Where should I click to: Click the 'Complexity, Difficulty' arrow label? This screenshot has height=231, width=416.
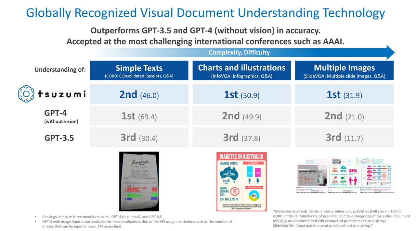click(239, 53)
